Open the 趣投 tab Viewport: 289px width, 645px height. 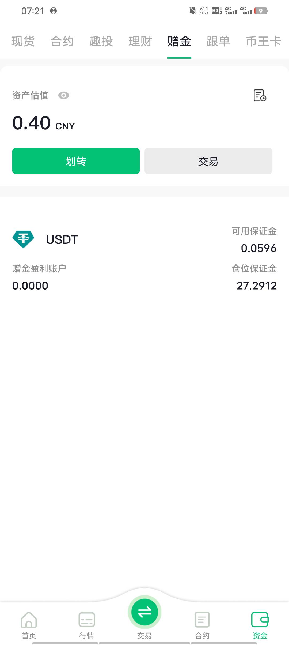(101, 41)
